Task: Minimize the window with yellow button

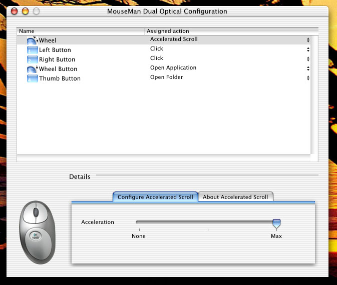Action: (26, 11)
